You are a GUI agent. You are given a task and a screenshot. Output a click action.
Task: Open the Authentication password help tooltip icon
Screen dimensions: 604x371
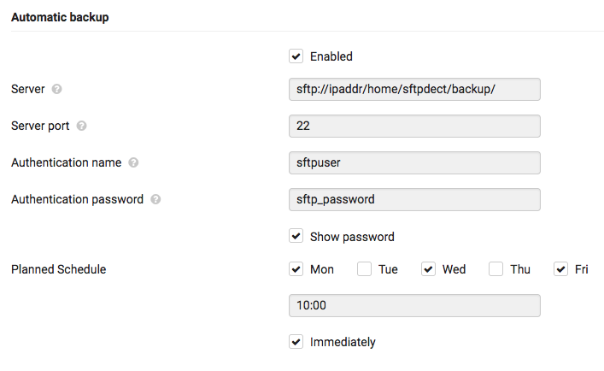[x=155, y=199]
